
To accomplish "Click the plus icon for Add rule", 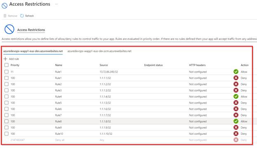I will 5,59.
